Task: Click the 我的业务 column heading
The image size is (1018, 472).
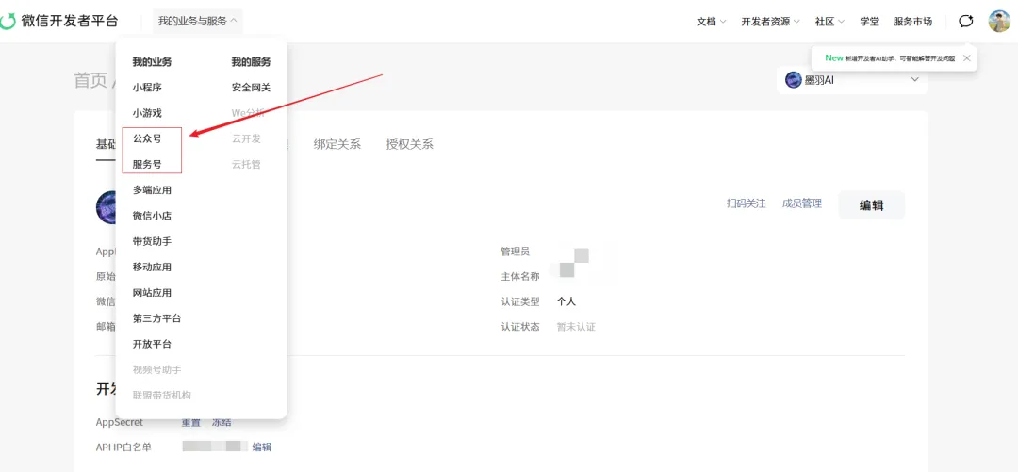Action: click(x=152, y=62)
